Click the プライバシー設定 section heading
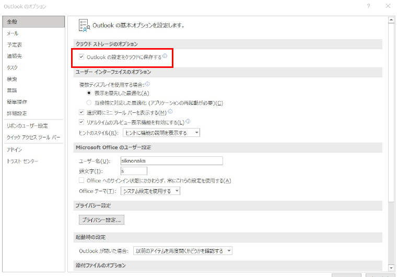397x277 pixels. pos(93,205)
